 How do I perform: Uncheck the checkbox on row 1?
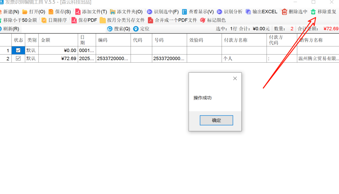pos(18,50)
